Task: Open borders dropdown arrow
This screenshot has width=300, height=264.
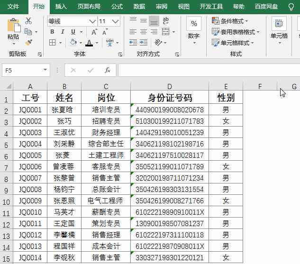Action: point(60,43)
